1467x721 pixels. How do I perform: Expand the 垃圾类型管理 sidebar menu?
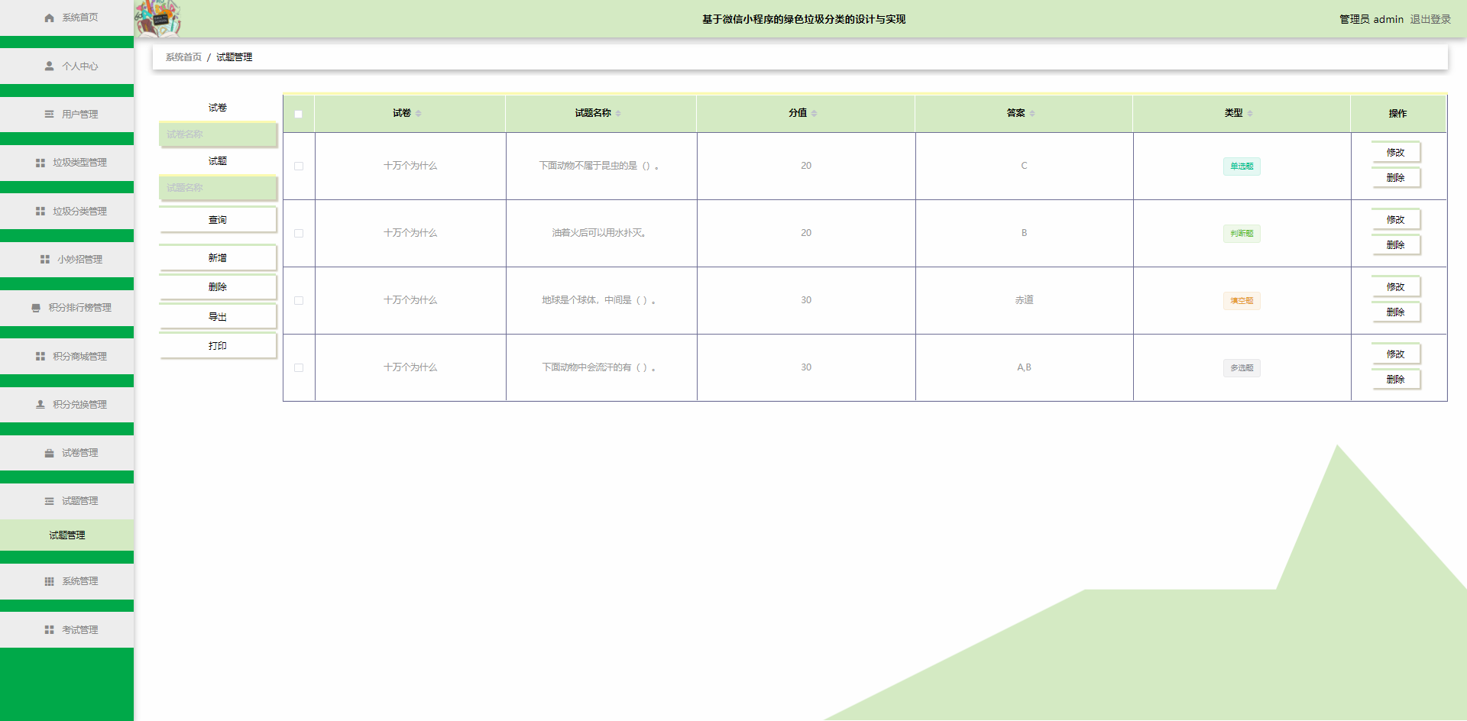coord(66,163)
